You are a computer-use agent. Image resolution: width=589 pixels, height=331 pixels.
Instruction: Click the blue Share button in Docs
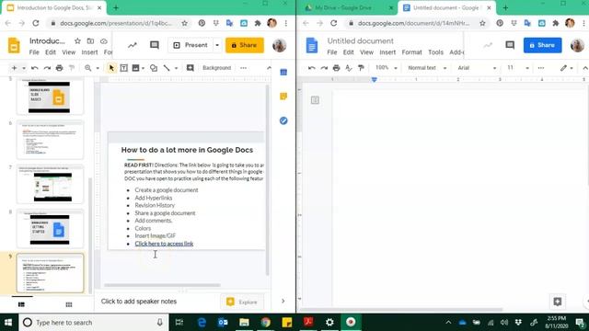(542, 45)
